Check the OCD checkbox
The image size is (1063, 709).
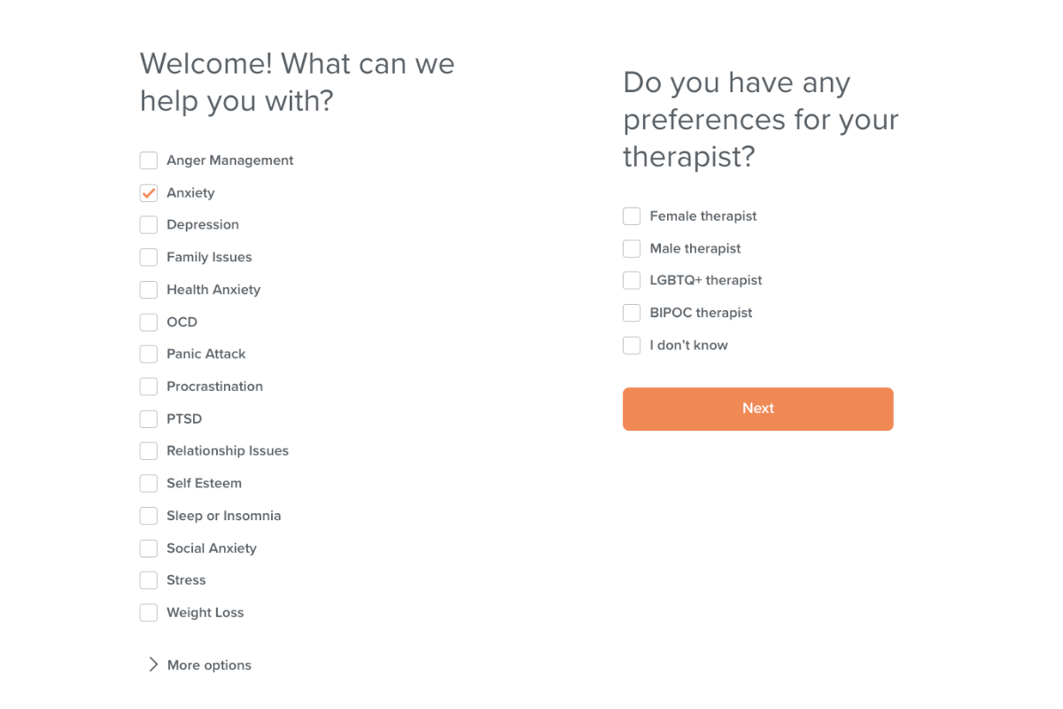pos(149,322)
